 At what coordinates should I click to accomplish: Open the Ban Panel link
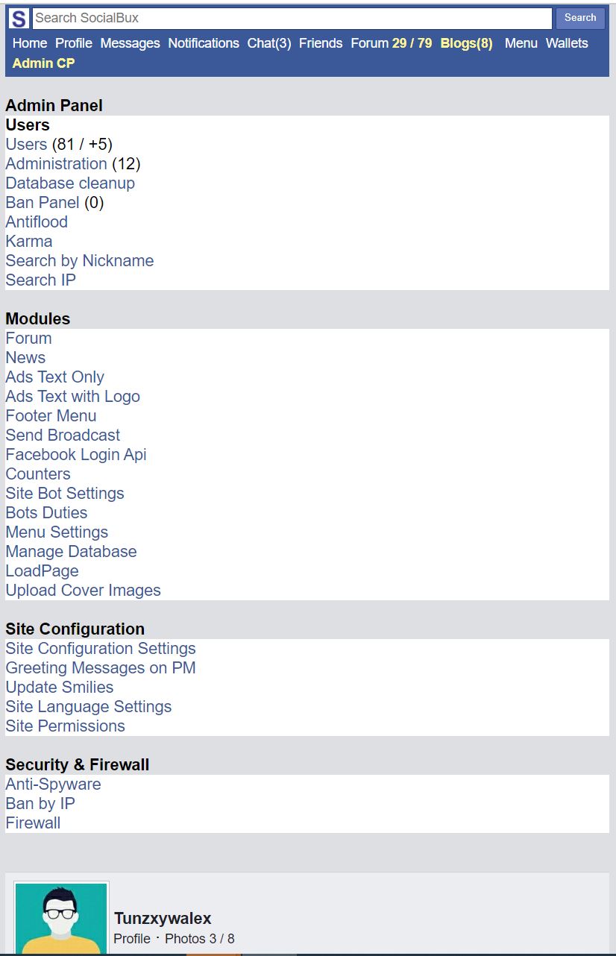pos(43,202)
